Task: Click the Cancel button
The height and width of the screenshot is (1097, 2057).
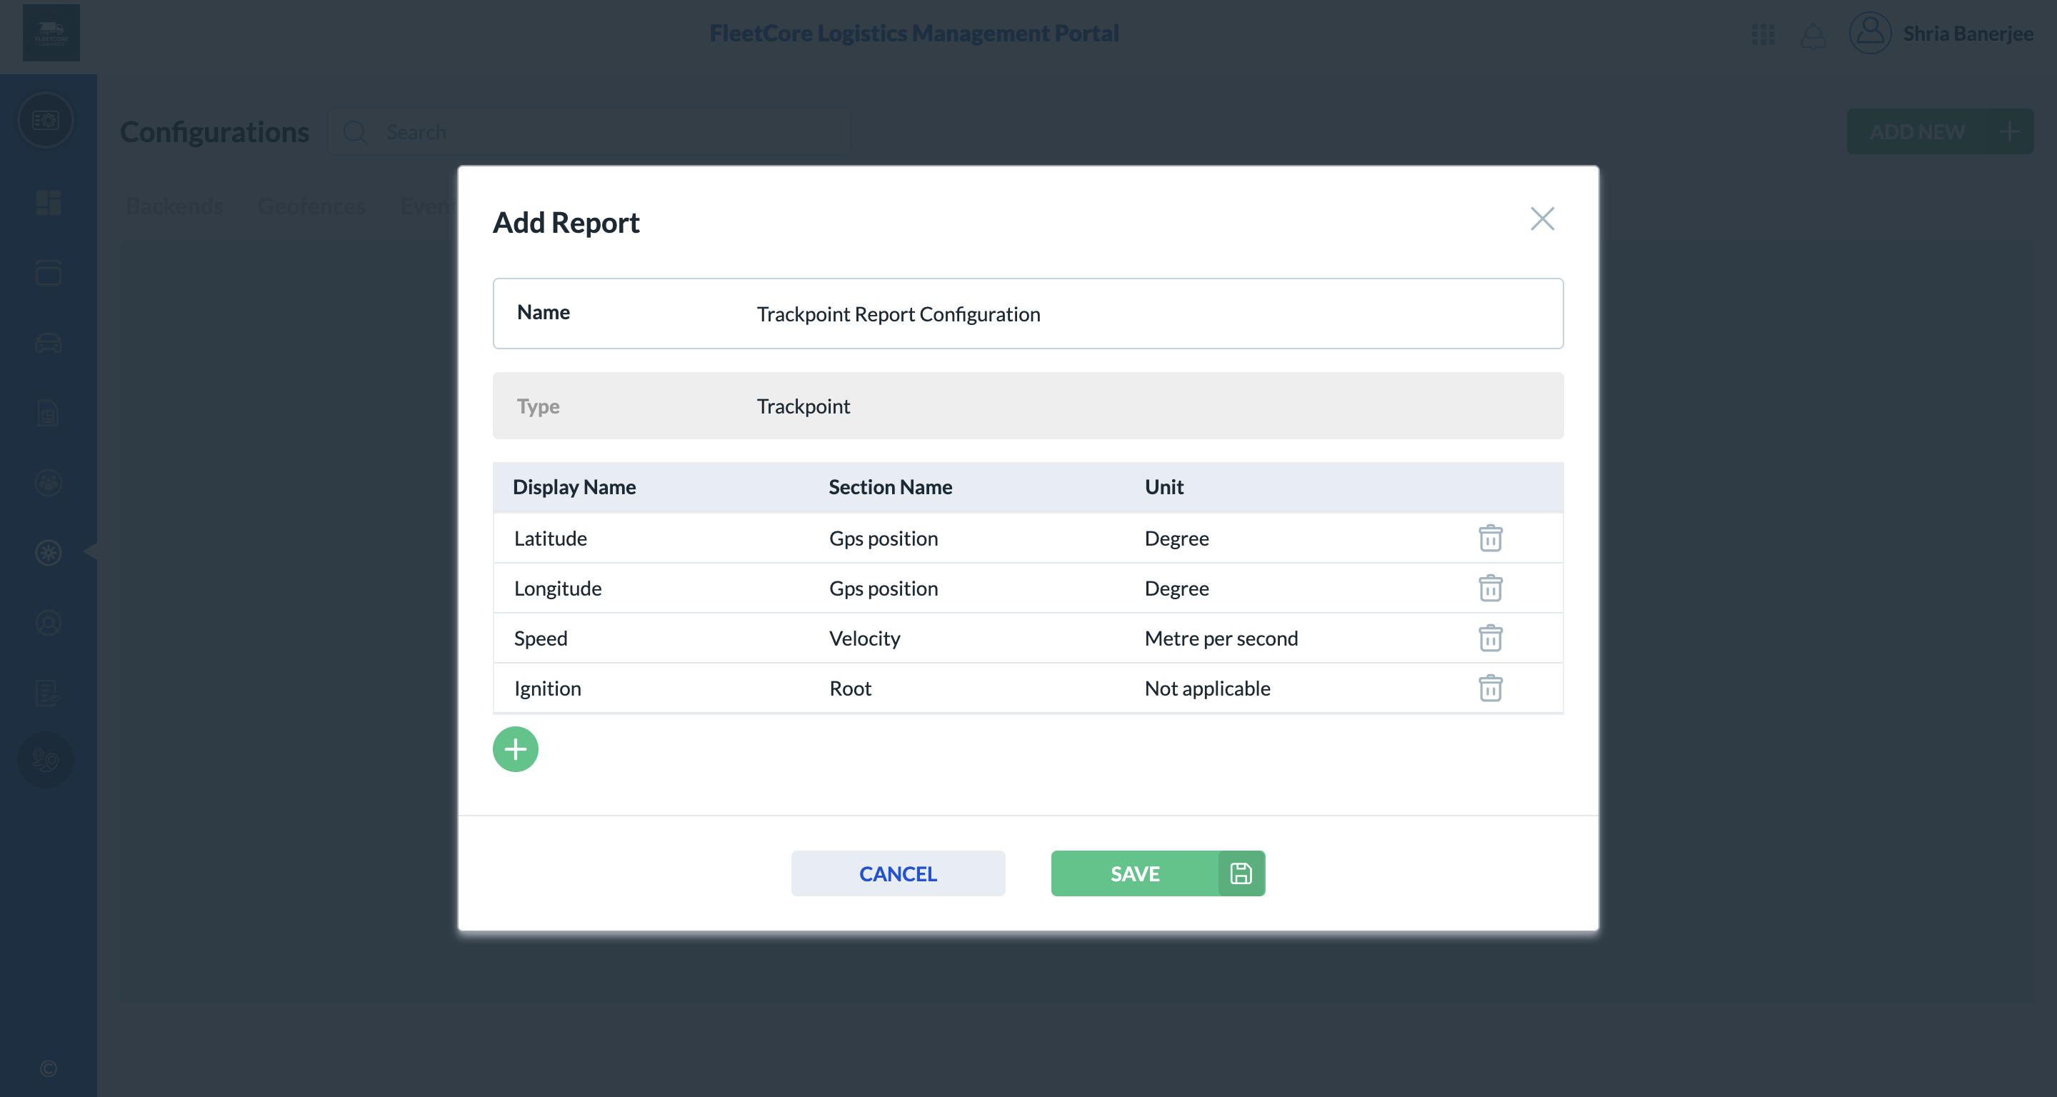Action: (x=898, y=873)
